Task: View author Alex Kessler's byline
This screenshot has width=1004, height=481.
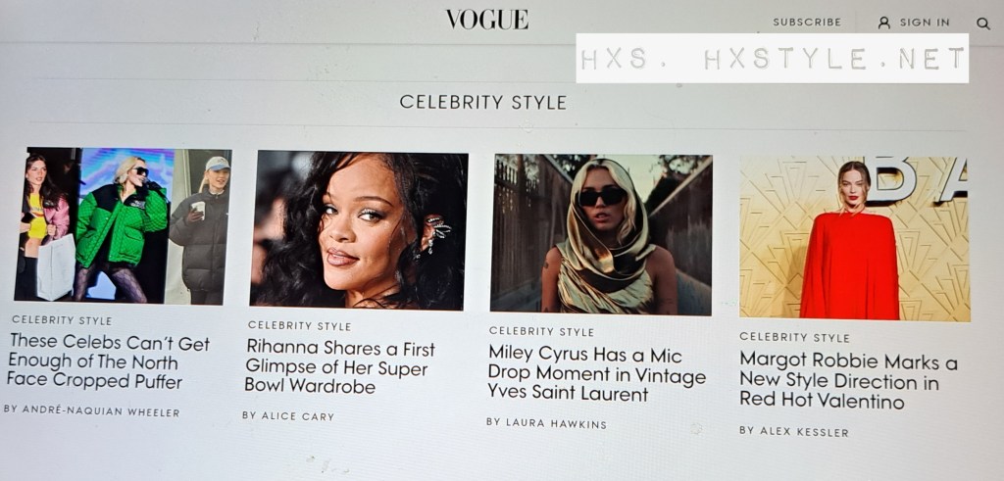Action: pos(794,432)
